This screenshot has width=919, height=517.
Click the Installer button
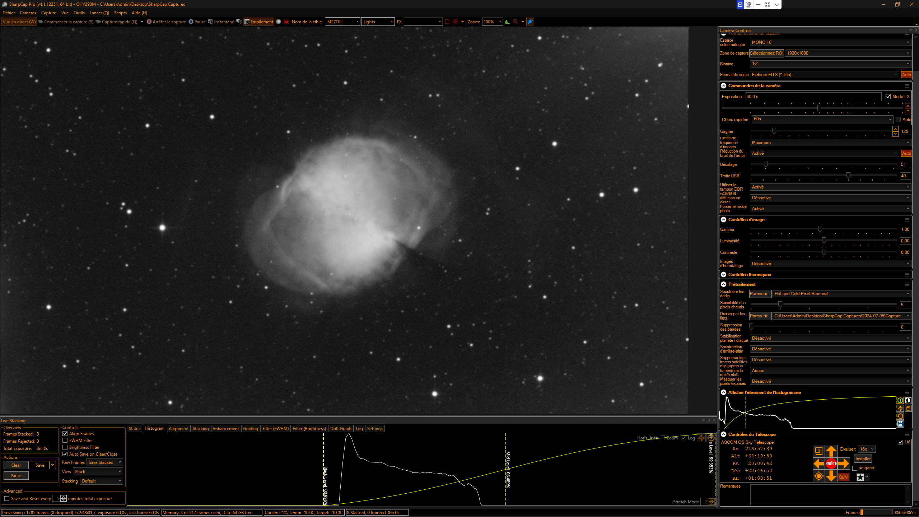pos(863,459)
